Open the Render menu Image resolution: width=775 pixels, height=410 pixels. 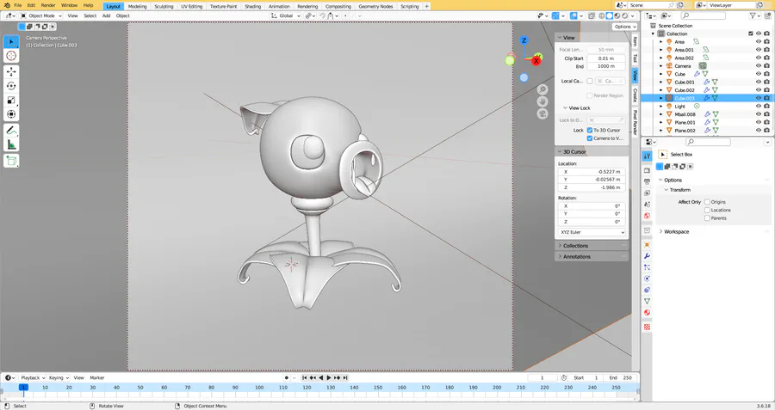48,5
